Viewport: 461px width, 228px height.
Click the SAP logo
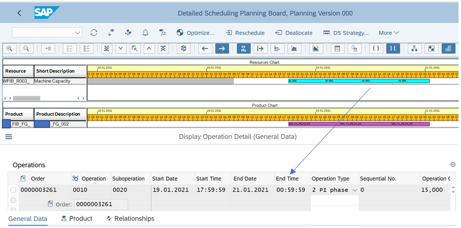(x=47, y=13)
